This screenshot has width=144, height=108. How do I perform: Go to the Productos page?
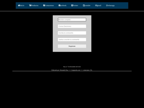[35, 6]
